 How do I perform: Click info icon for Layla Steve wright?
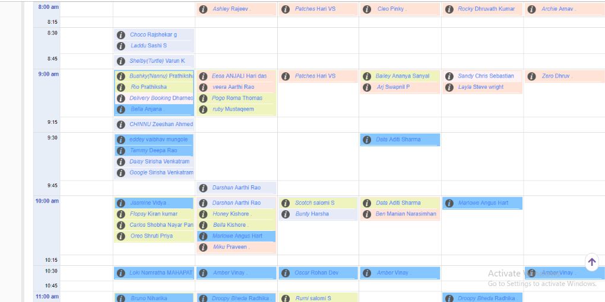click(x=449, y=87)
